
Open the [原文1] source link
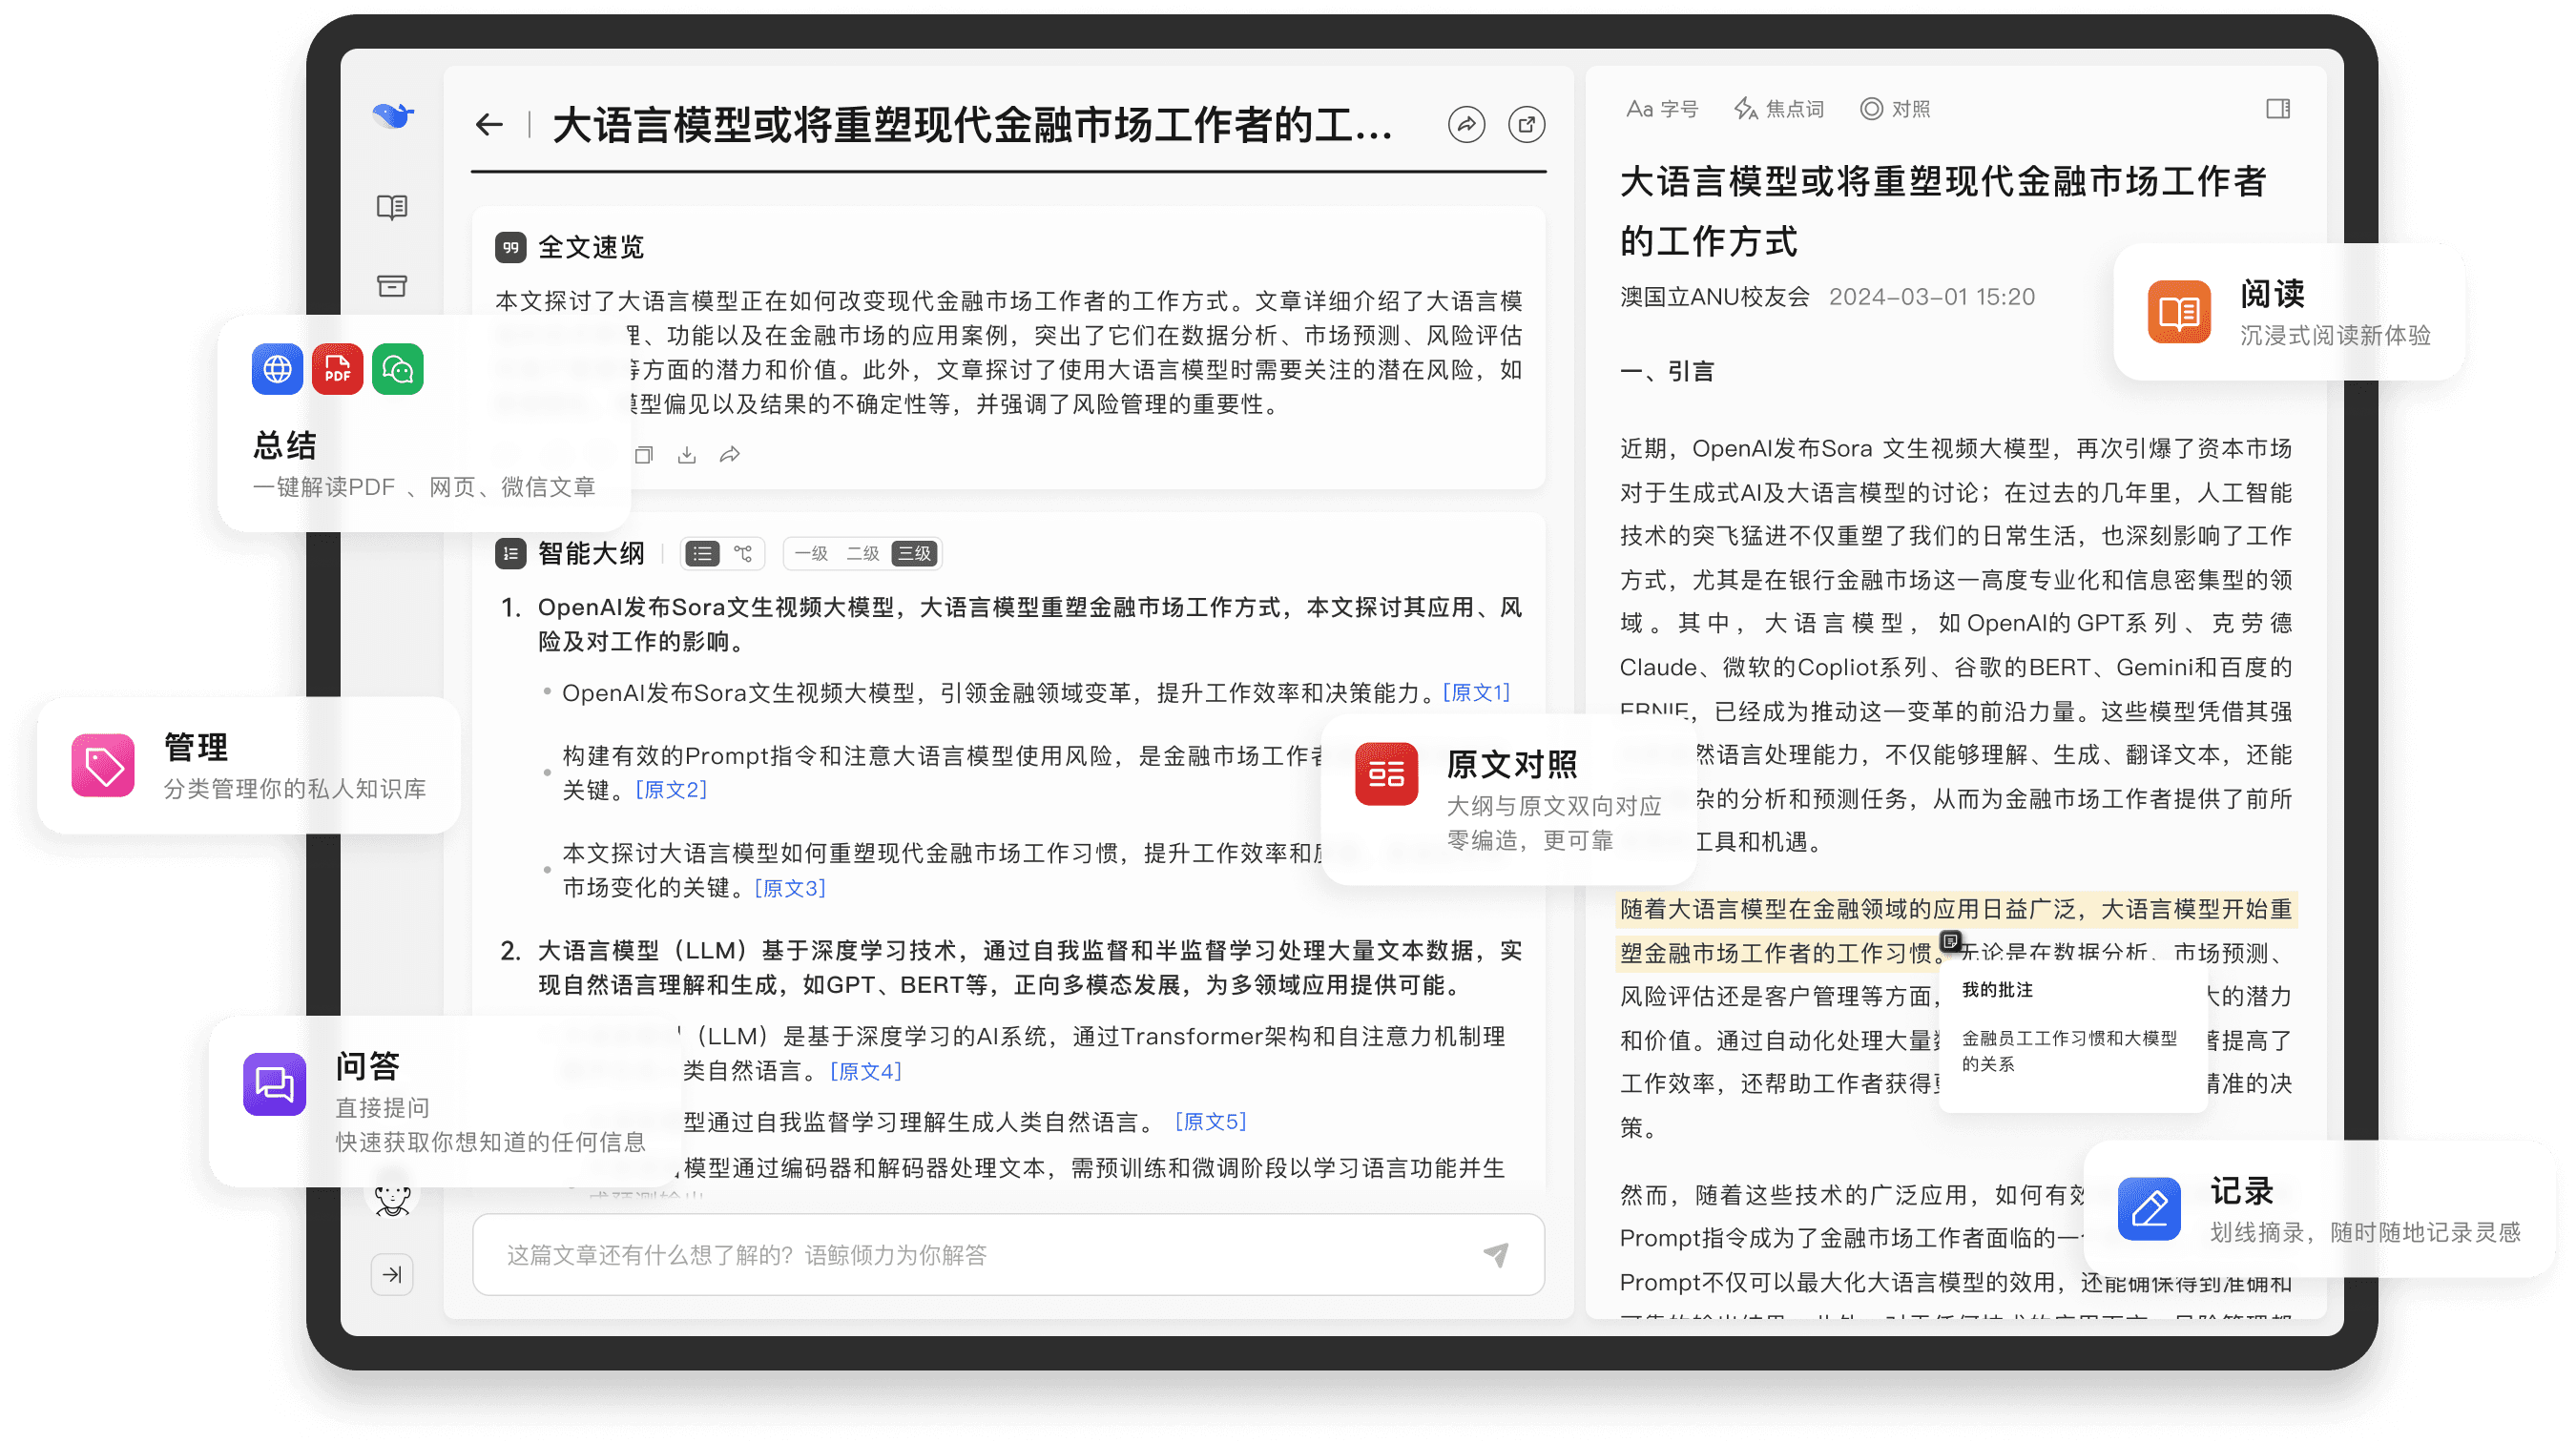1476,692
